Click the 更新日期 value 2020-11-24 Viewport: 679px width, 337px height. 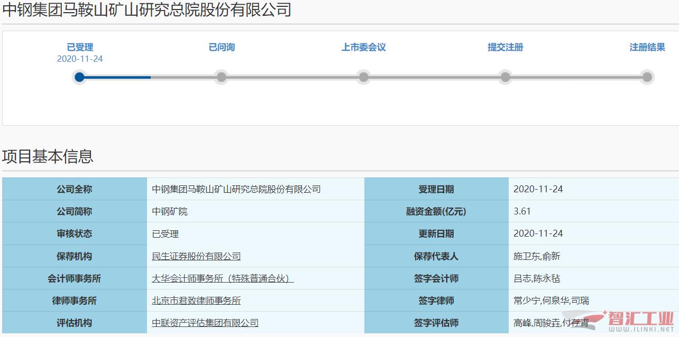pos(538,233)
